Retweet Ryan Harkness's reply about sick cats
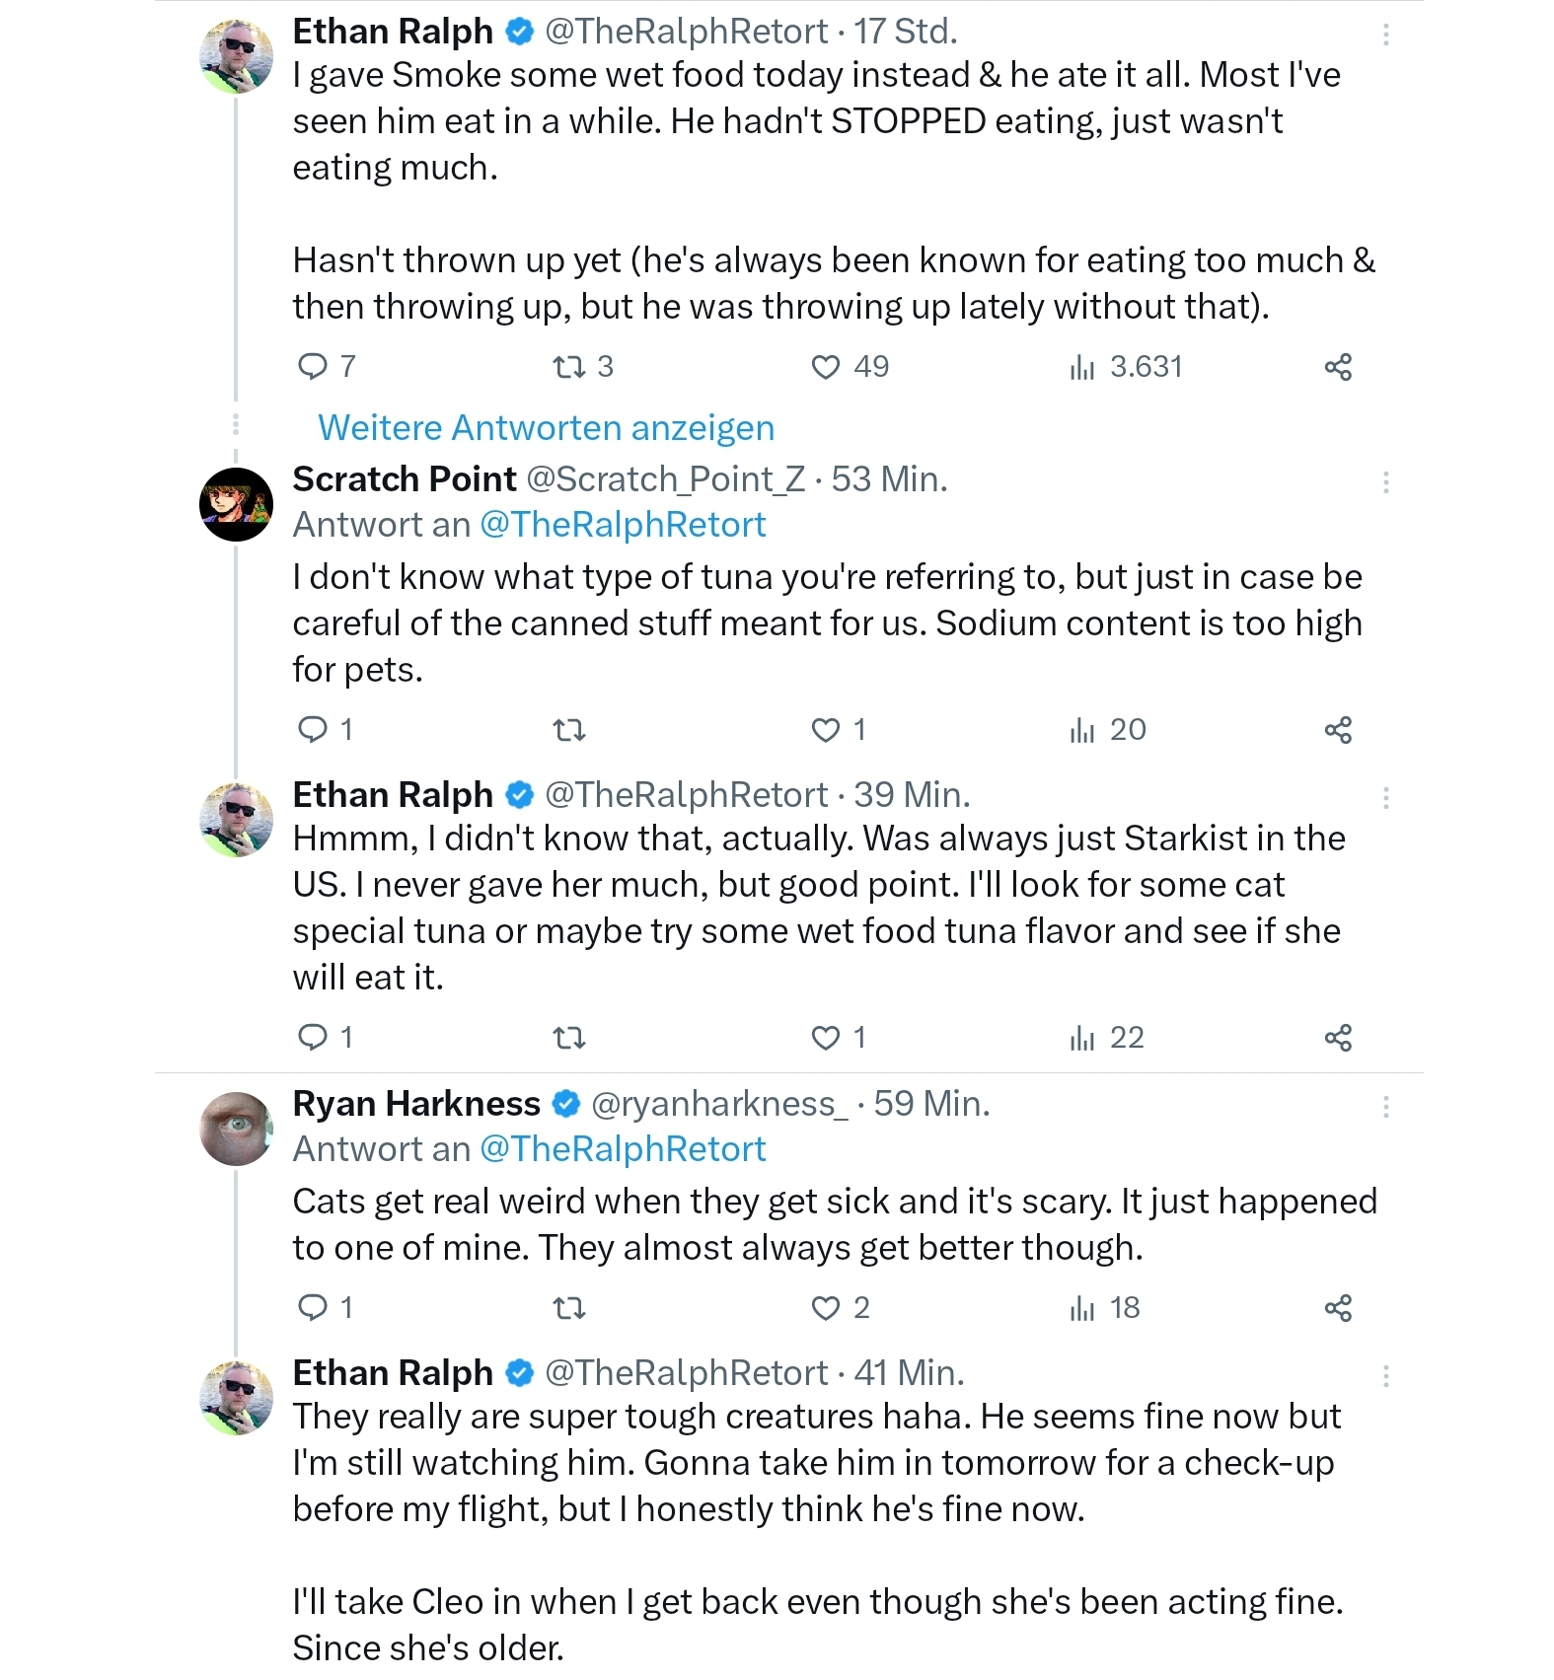Screen dimensions: 1554x1680 click(x=569, y=1308)
